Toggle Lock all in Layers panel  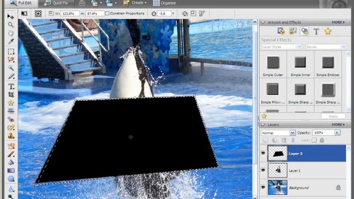pyautogui.click(x=322, y=140)
